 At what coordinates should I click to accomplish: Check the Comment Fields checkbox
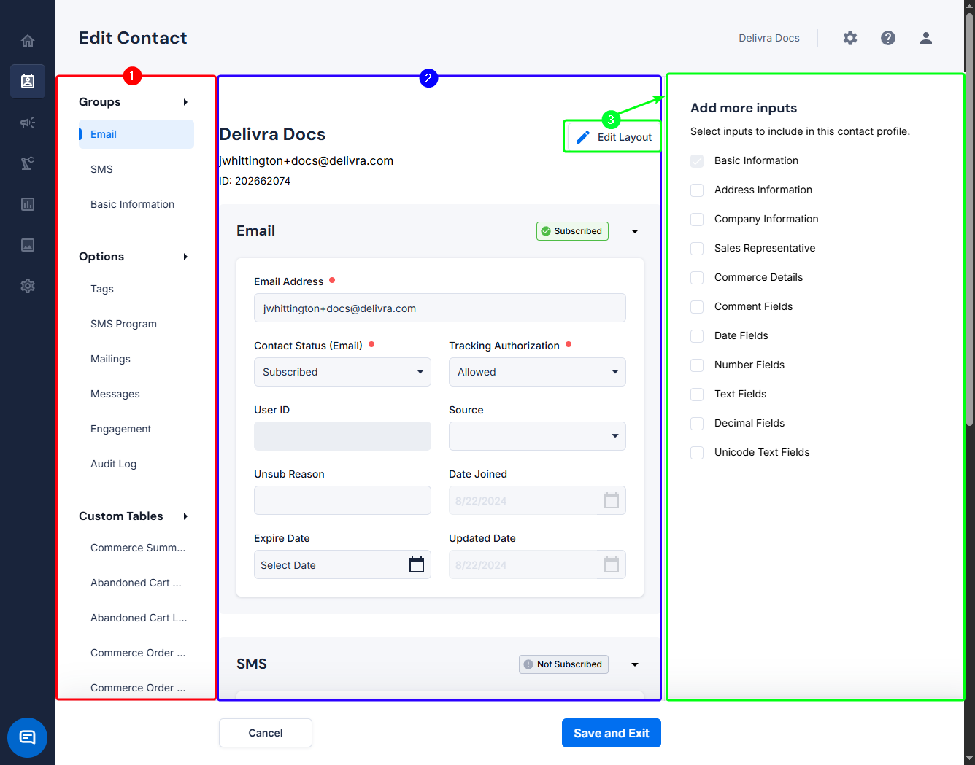pos(697,307)
